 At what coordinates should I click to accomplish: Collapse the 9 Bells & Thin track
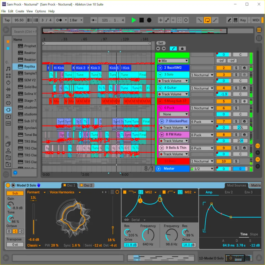[x=162, y=148]
